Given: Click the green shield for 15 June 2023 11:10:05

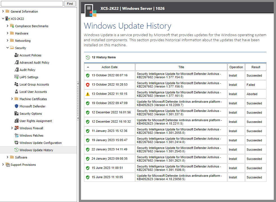Looking at the screenshot, I should pyautogui.click(x=88, y=177).
